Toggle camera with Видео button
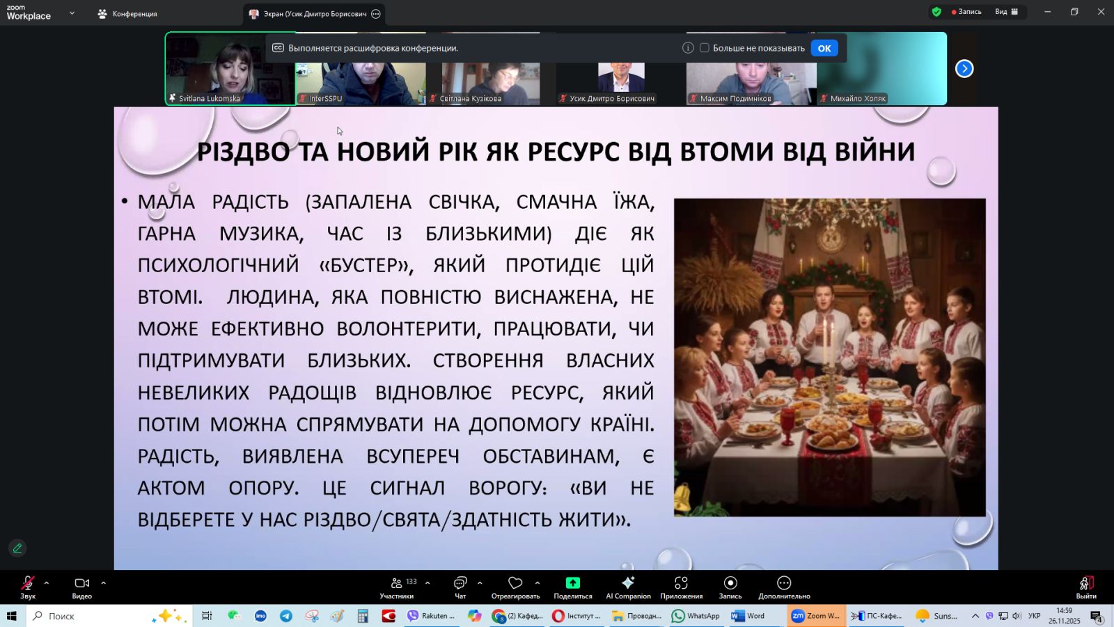Screen dimensions: 1114x627 click(x=81, y=586)
